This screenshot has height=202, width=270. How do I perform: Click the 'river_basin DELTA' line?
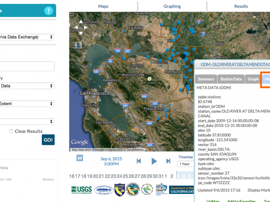click(214, 149)
